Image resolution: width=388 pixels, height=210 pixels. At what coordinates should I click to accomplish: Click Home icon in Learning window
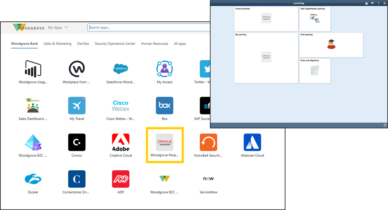pyautogui.click(x=367, y=3)
